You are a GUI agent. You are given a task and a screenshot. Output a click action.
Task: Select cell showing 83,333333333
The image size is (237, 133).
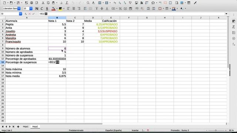click(x=57, y=59)
